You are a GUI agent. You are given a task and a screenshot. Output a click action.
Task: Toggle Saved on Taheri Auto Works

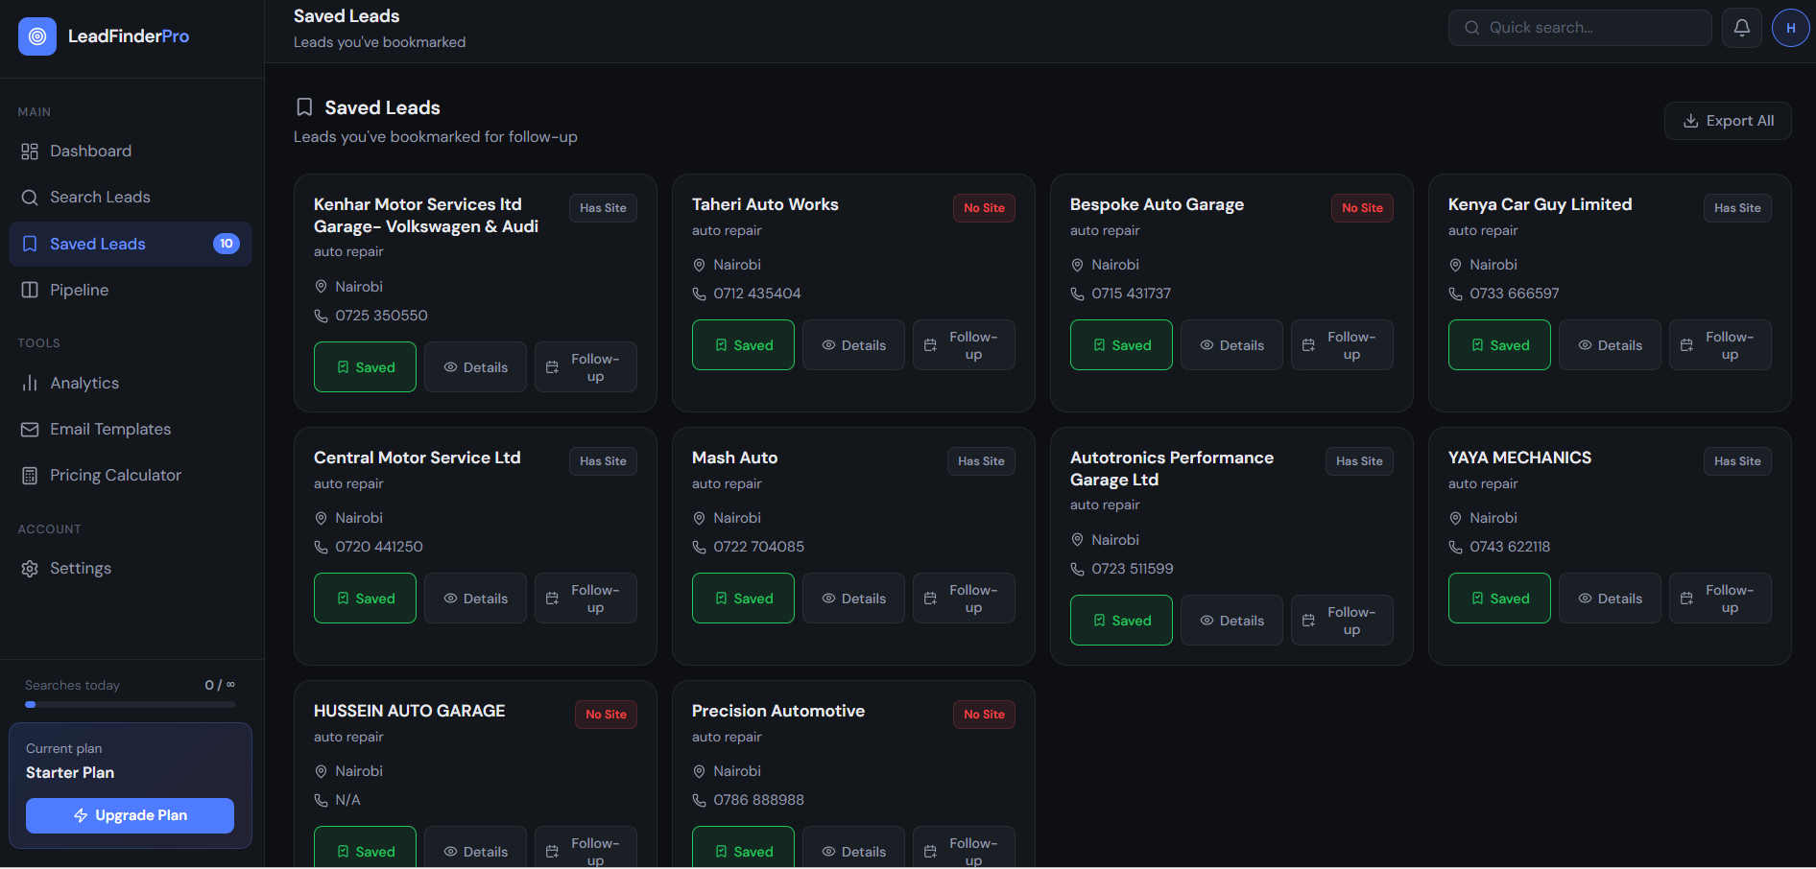tap(743, 345)
